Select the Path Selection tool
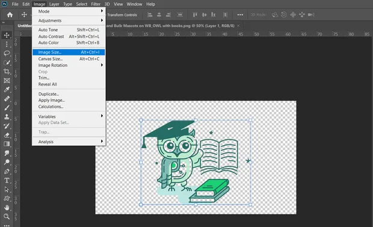The width and height of the screenshot is (373, 227). click(x=7, y=189)
